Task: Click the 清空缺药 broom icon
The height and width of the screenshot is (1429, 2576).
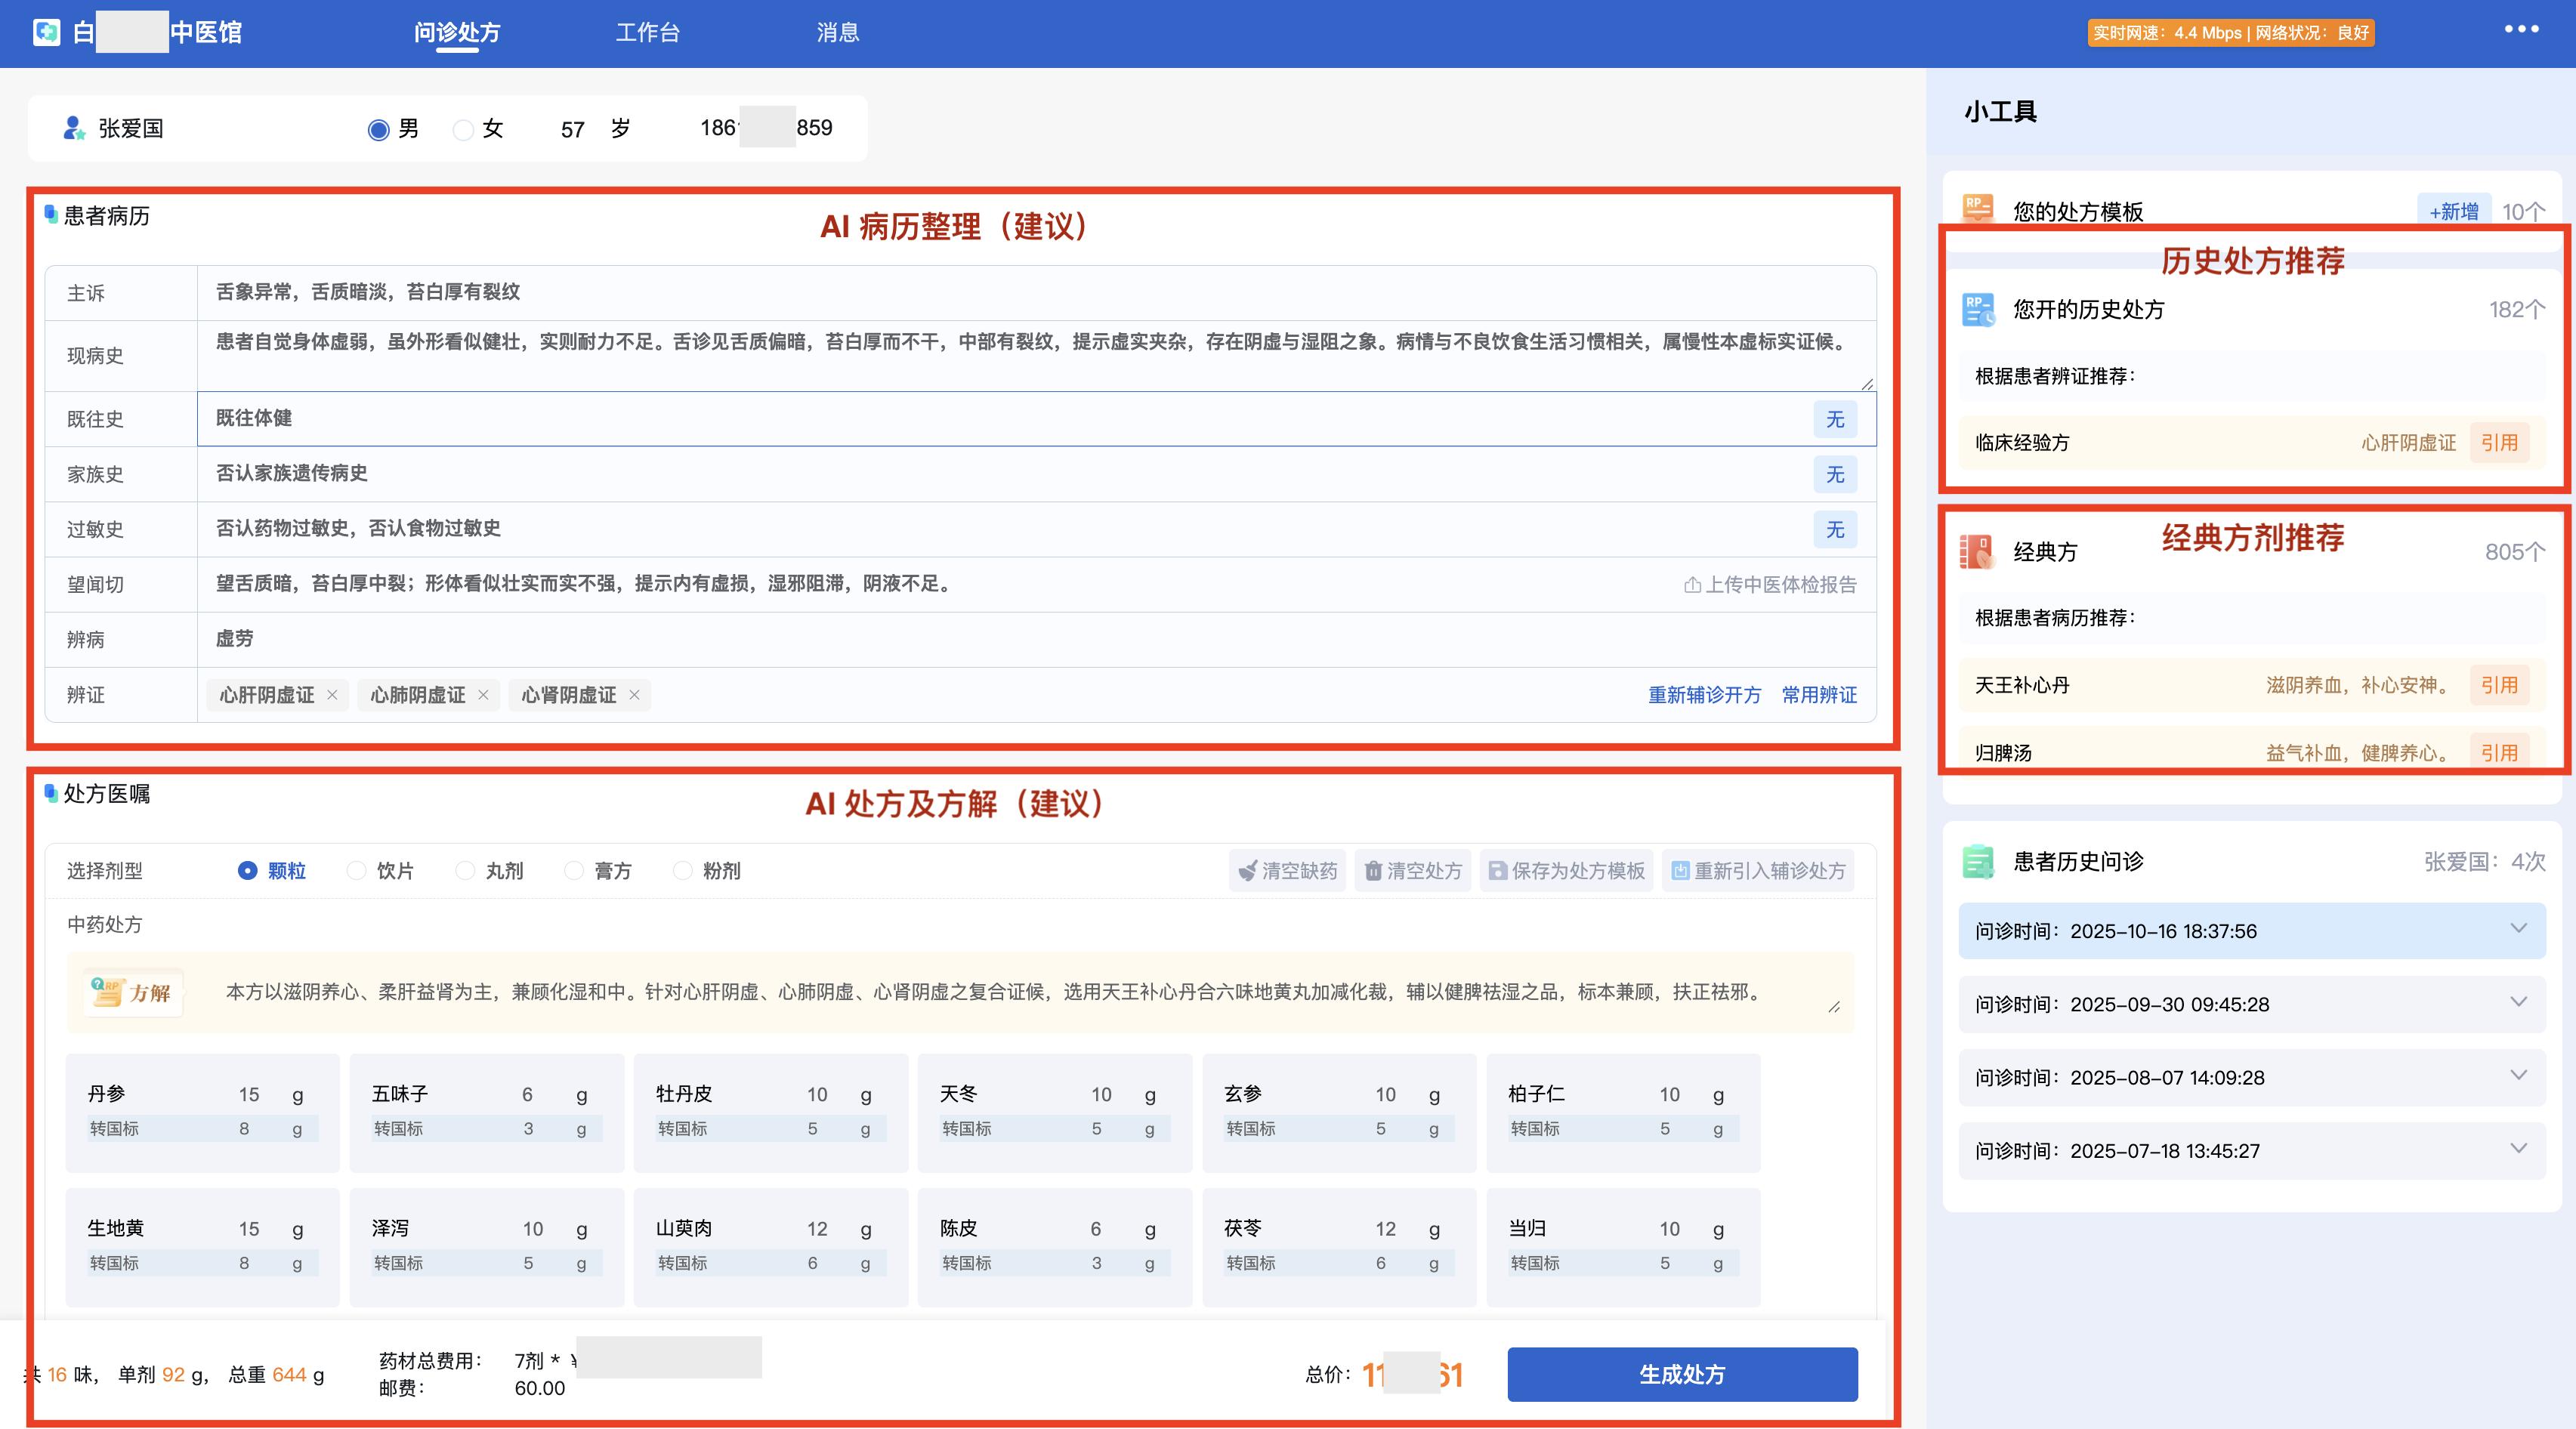Action: 1247,871
